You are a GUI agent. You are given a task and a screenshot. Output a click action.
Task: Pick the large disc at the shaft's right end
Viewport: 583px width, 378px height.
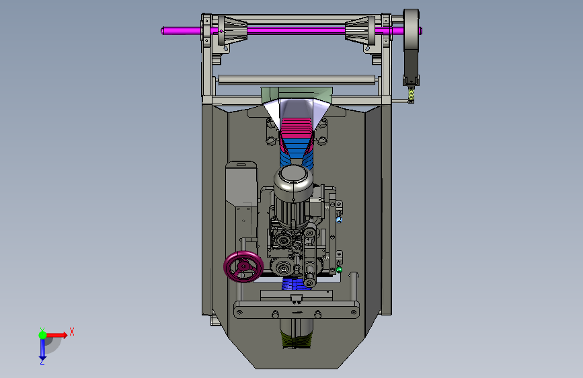click(412, 29)
